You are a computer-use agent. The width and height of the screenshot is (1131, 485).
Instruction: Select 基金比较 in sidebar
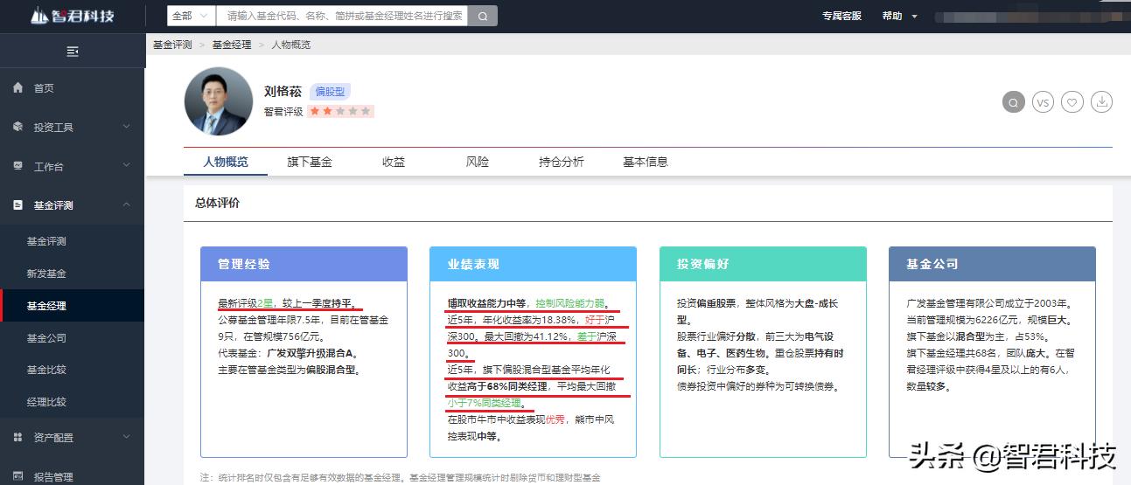tap(46, 370)
